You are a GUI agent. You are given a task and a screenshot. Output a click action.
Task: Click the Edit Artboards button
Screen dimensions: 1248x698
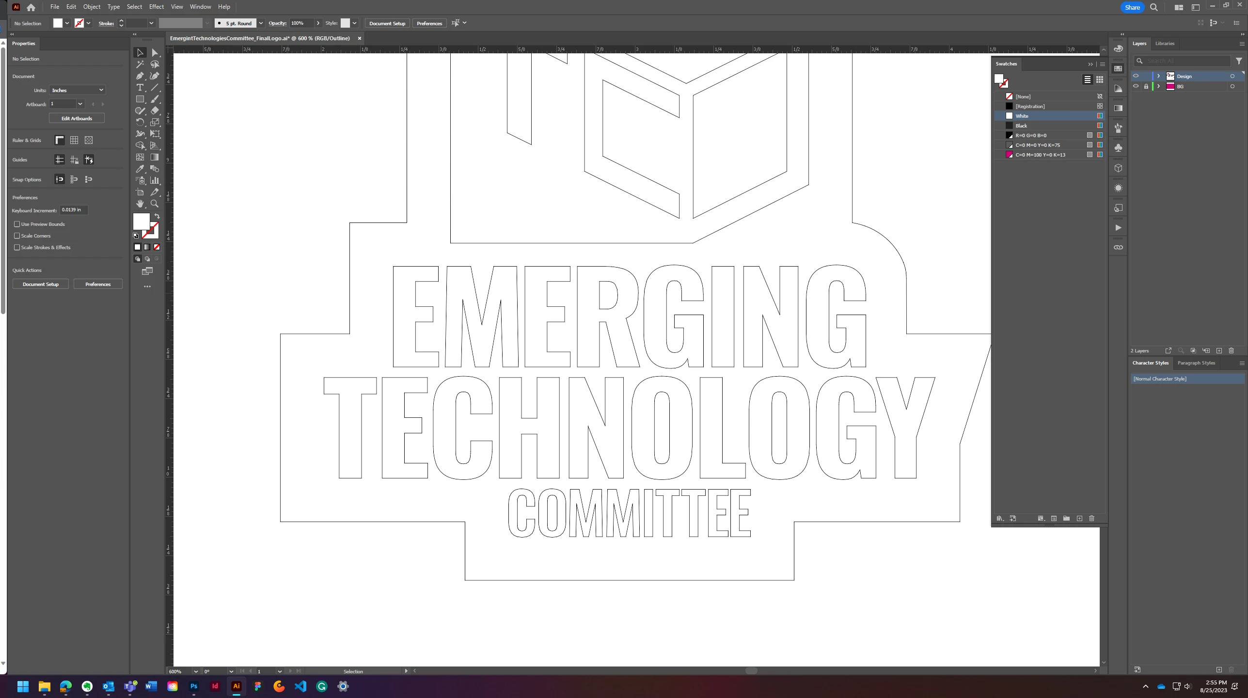(x=77, y=118)
